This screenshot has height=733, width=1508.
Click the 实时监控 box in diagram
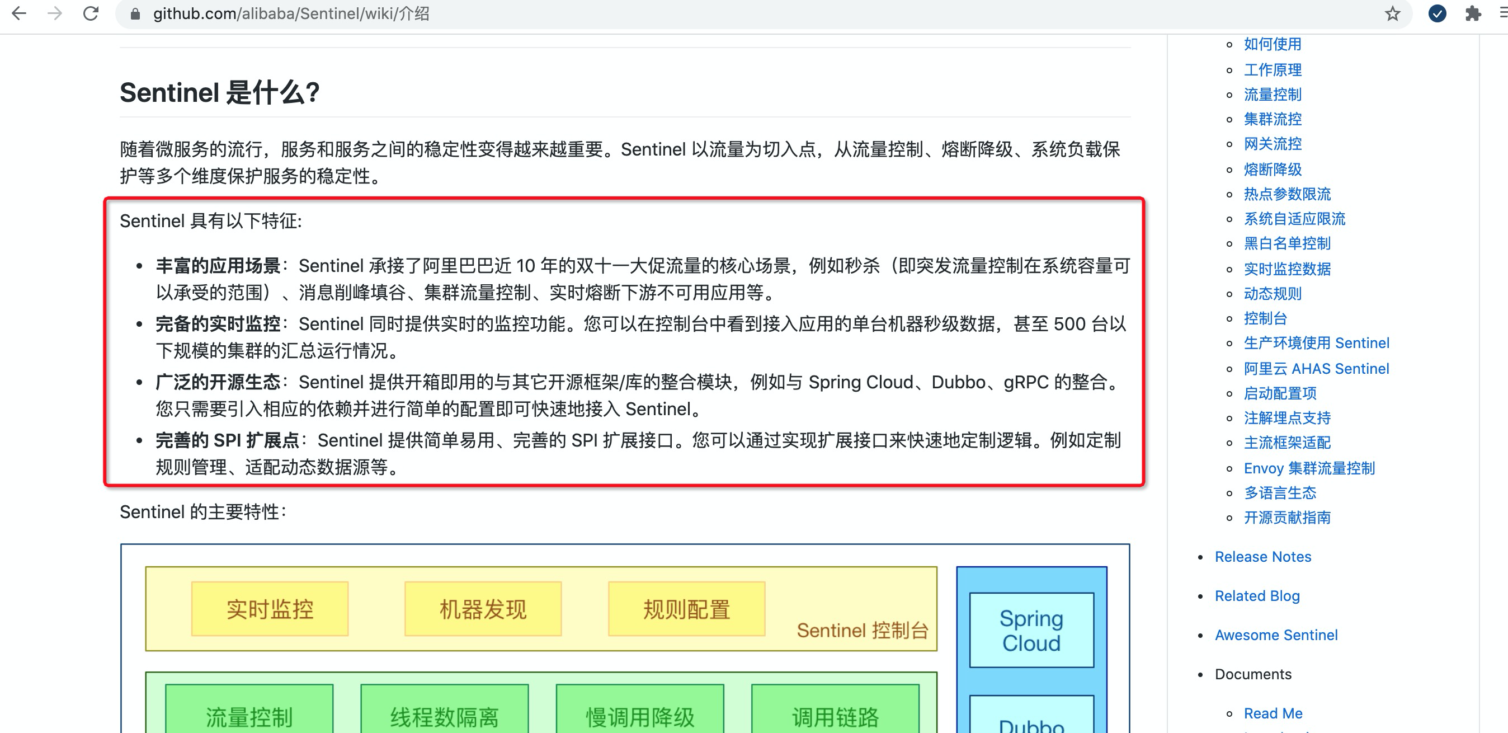coord(270,609)
